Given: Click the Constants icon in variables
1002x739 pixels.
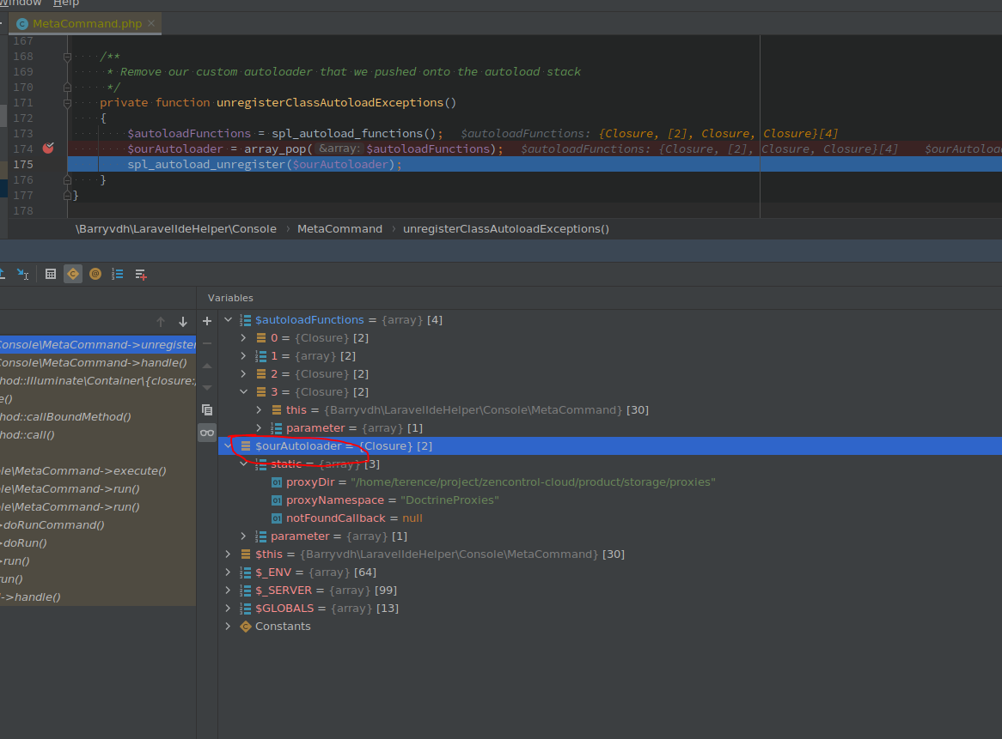Looking at the screenshot, I should pyautogui.click(x=246, y=627).
